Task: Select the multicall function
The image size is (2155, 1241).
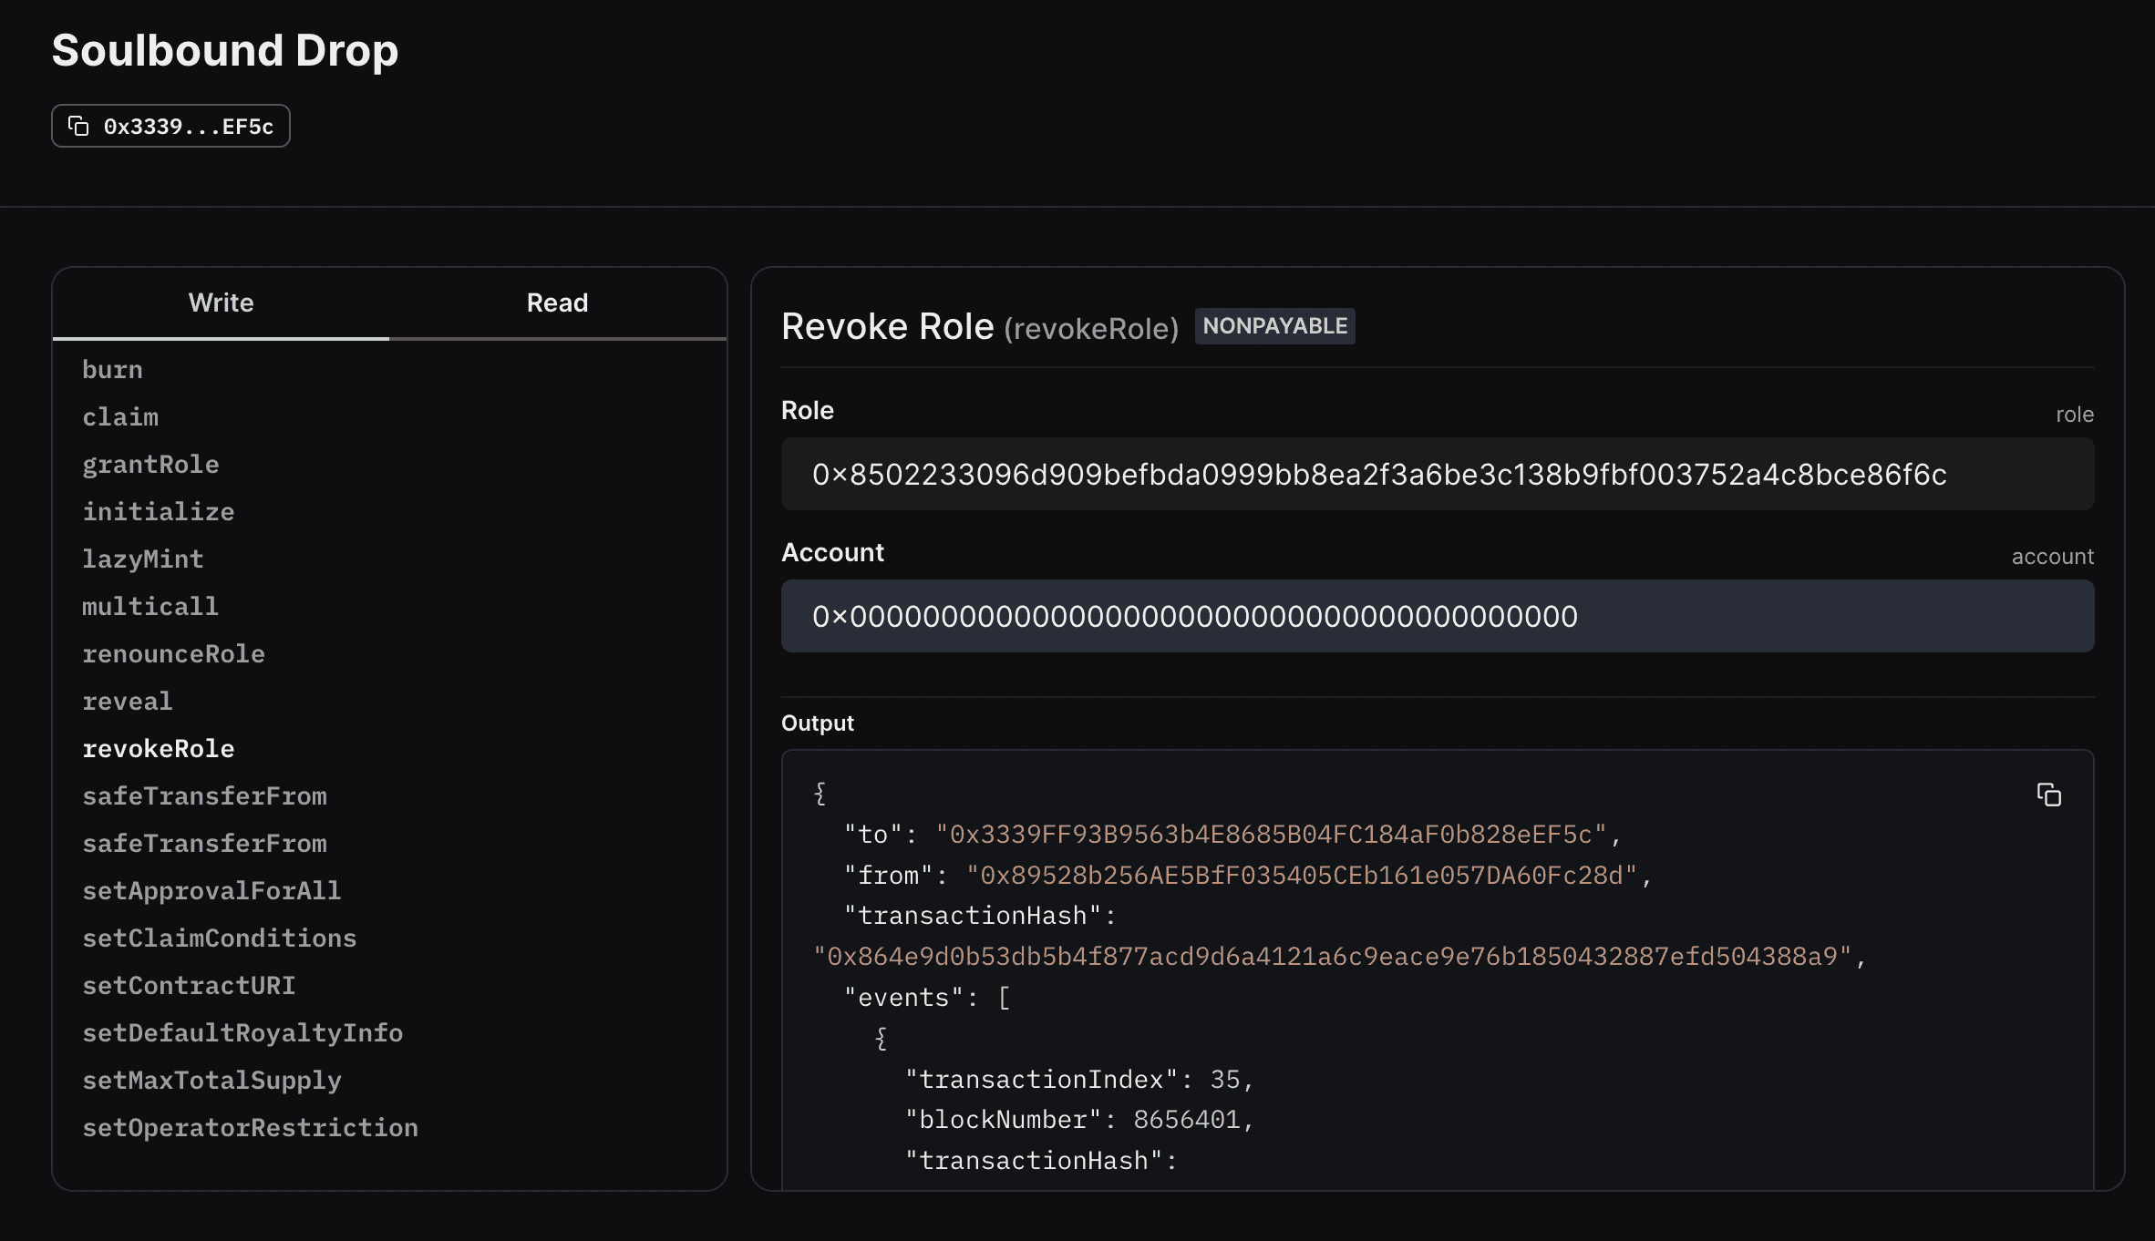Action: coord(150,607)
